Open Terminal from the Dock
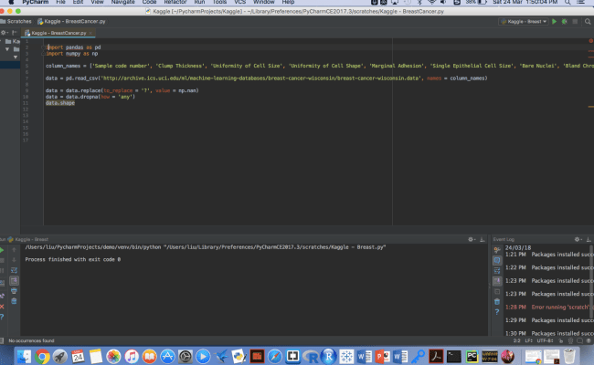Screen dimensions: 594x365 tap(454, 356)
